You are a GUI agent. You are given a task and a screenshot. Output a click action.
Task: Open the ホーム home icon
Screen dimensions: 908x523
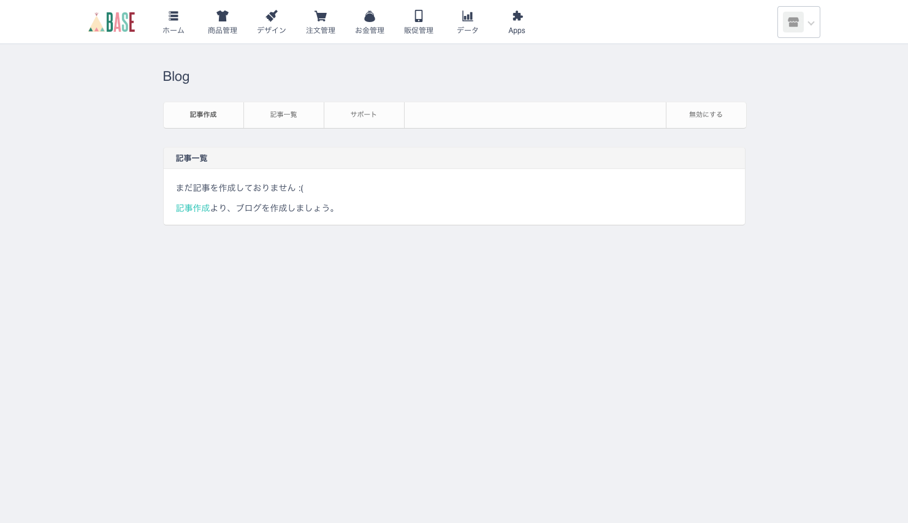pyautogui.click(x=174, y=16)
